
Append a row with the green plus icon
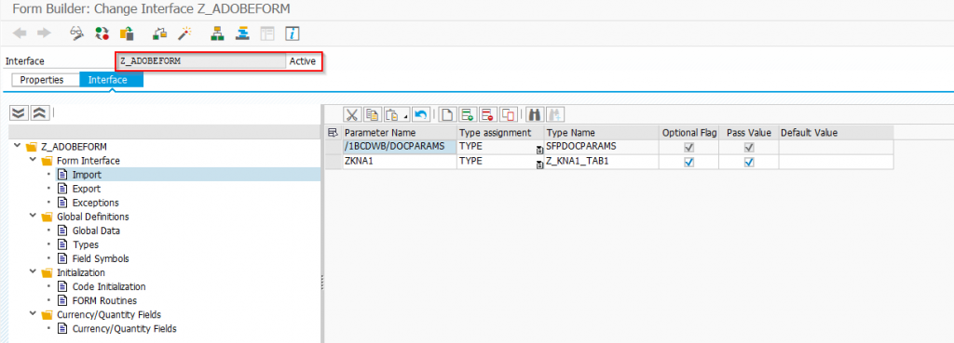point(468,114)
